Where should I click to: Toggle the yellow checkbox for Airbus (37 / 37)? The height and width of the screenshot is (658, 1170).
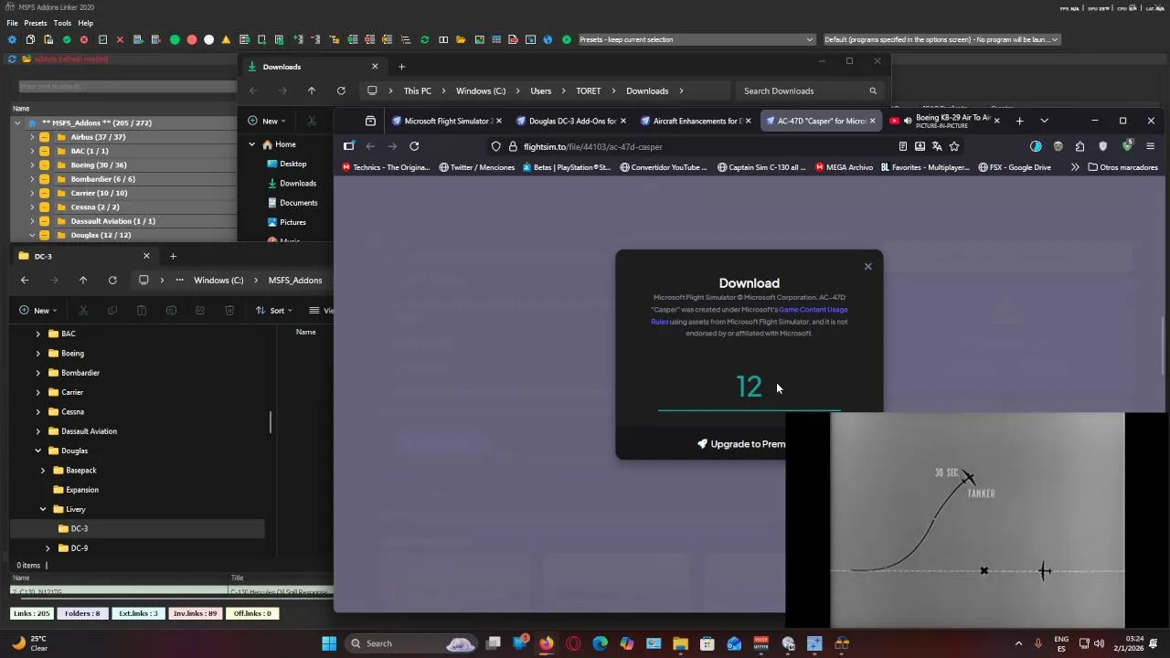44,137
